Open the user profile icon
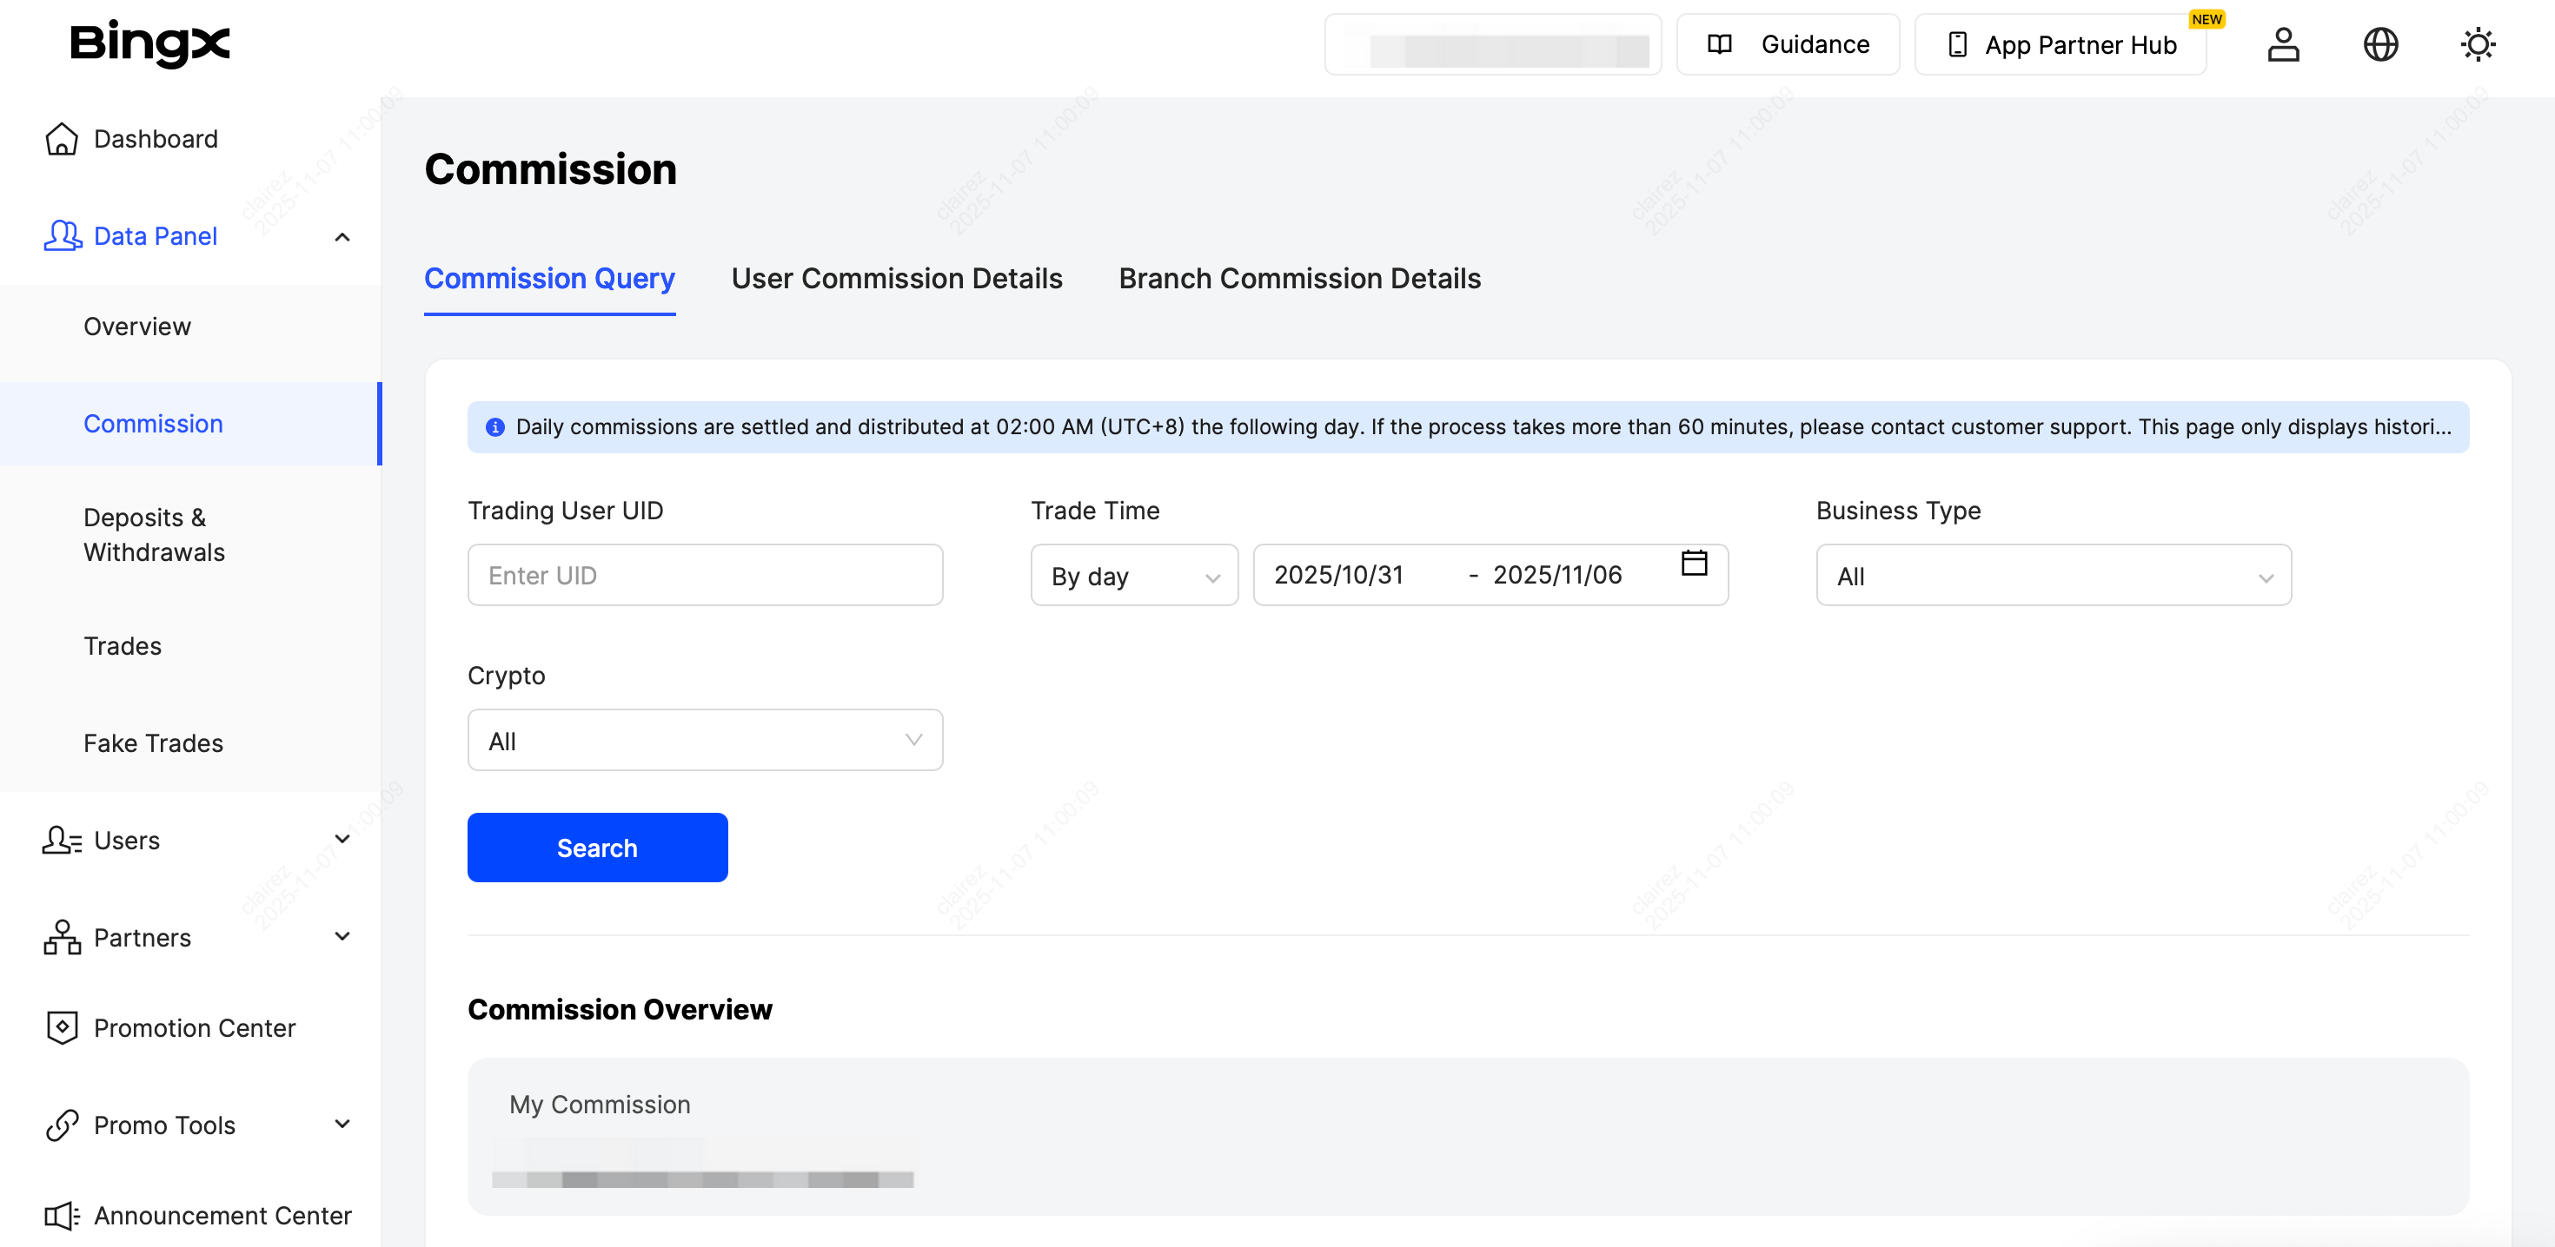 pyautogui.click(x=2282, y=44)
